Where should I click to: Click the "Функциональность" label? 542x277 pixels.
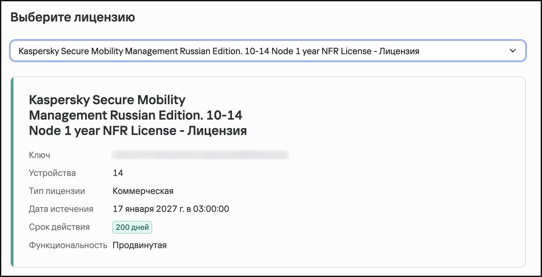point(68,245)
